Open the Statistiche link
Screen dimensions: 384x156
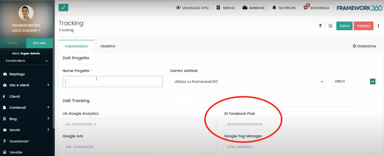(x=364, y=46)
